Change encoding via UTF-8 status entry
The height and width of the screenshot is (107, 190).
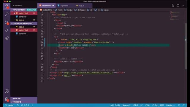pyautogui.click(x=135, y=105)
